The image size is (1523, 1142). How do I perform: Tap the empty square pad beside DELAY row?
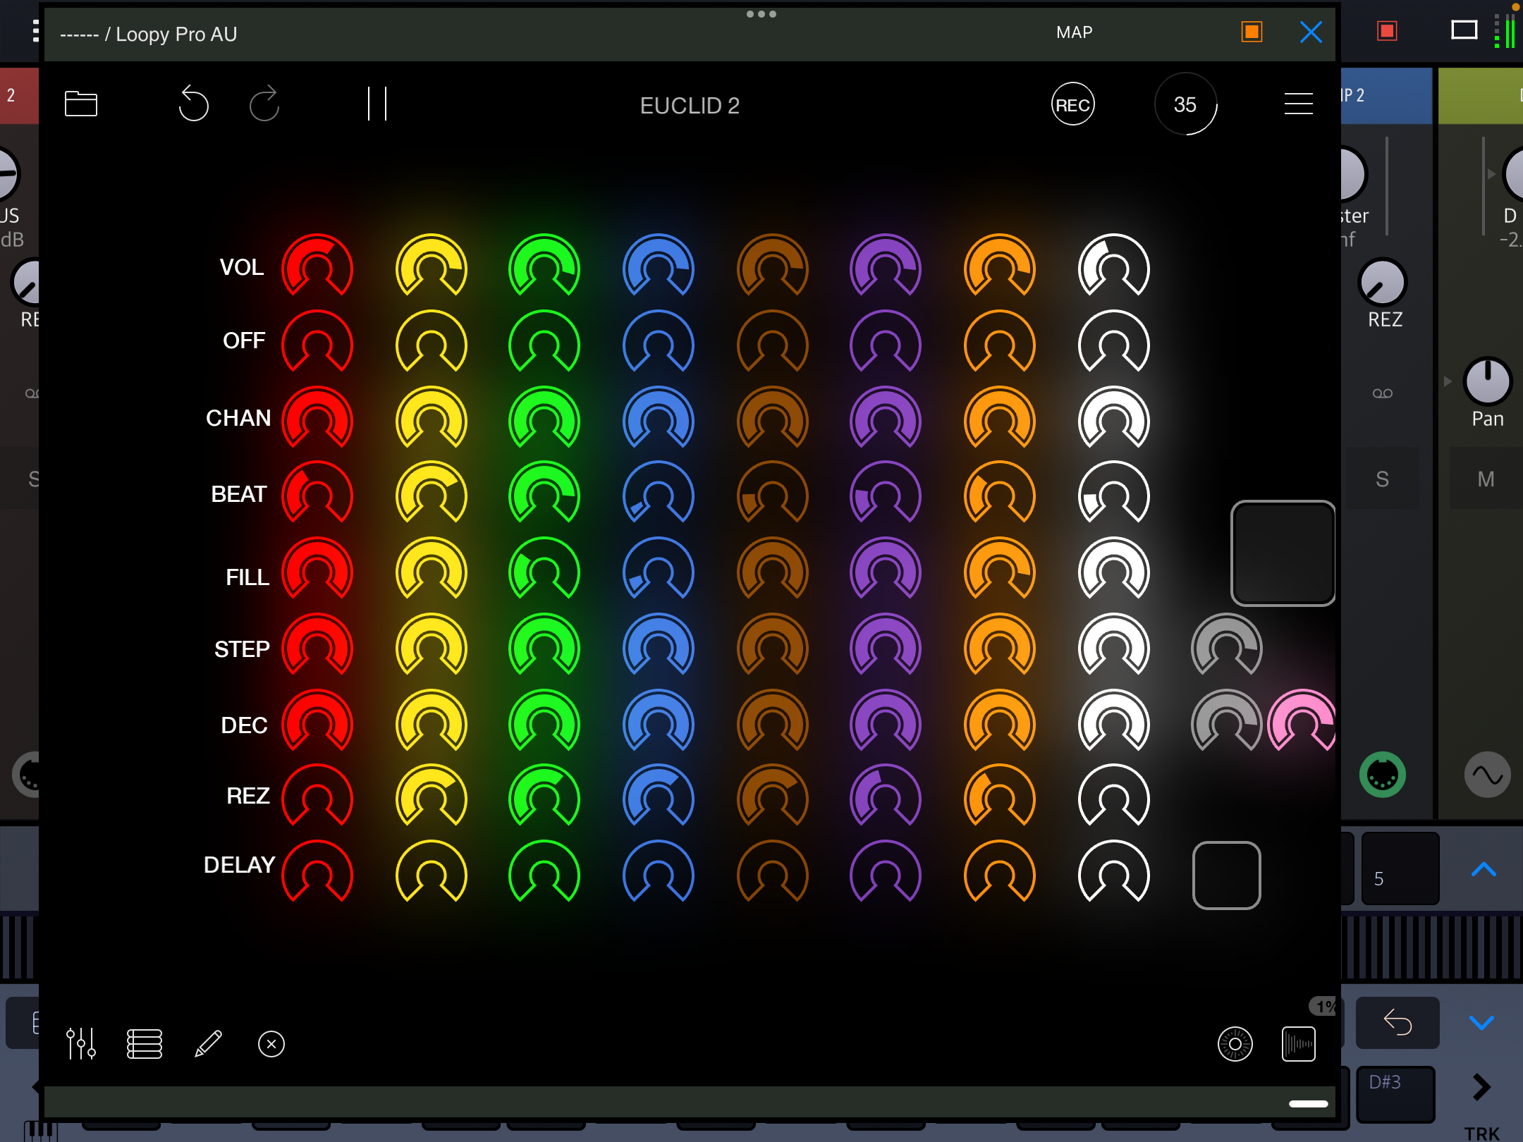coord(1226,875)
